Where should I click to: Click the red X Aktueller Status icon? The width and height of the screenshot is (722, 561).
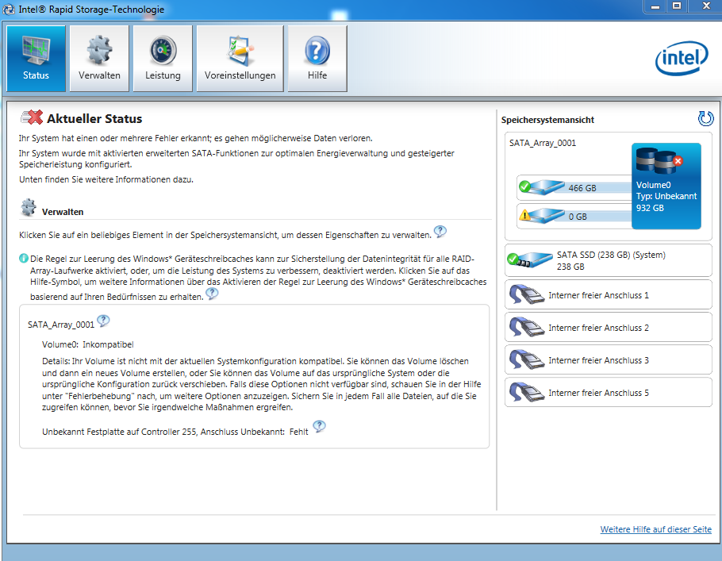click(32, 117)
